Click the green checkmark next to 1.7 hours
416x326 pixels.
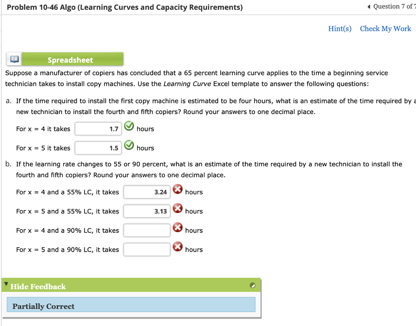(x=129, y=126)
